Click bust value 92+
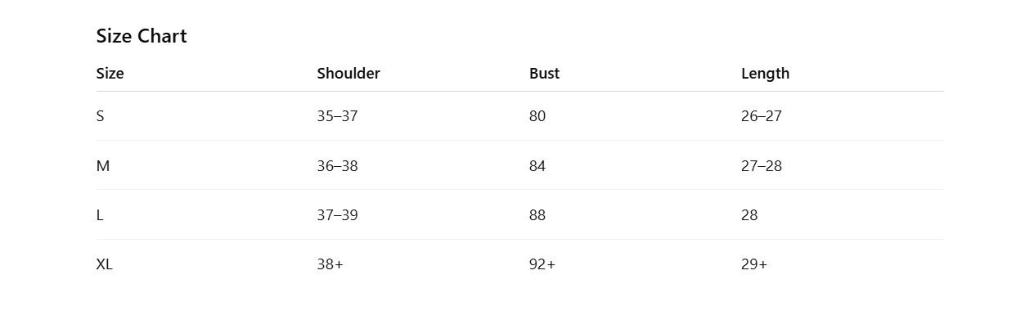The image size is (1034, 320). [x=542, y=264]
